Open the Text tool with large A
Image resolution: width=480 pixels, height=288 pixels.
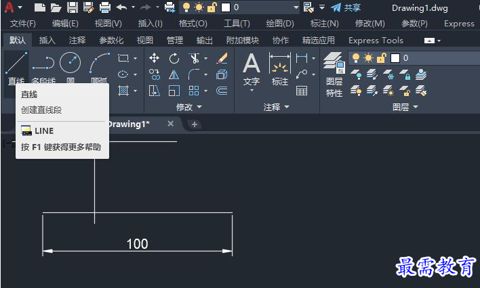pyautogui.click(x=252, y=64)
